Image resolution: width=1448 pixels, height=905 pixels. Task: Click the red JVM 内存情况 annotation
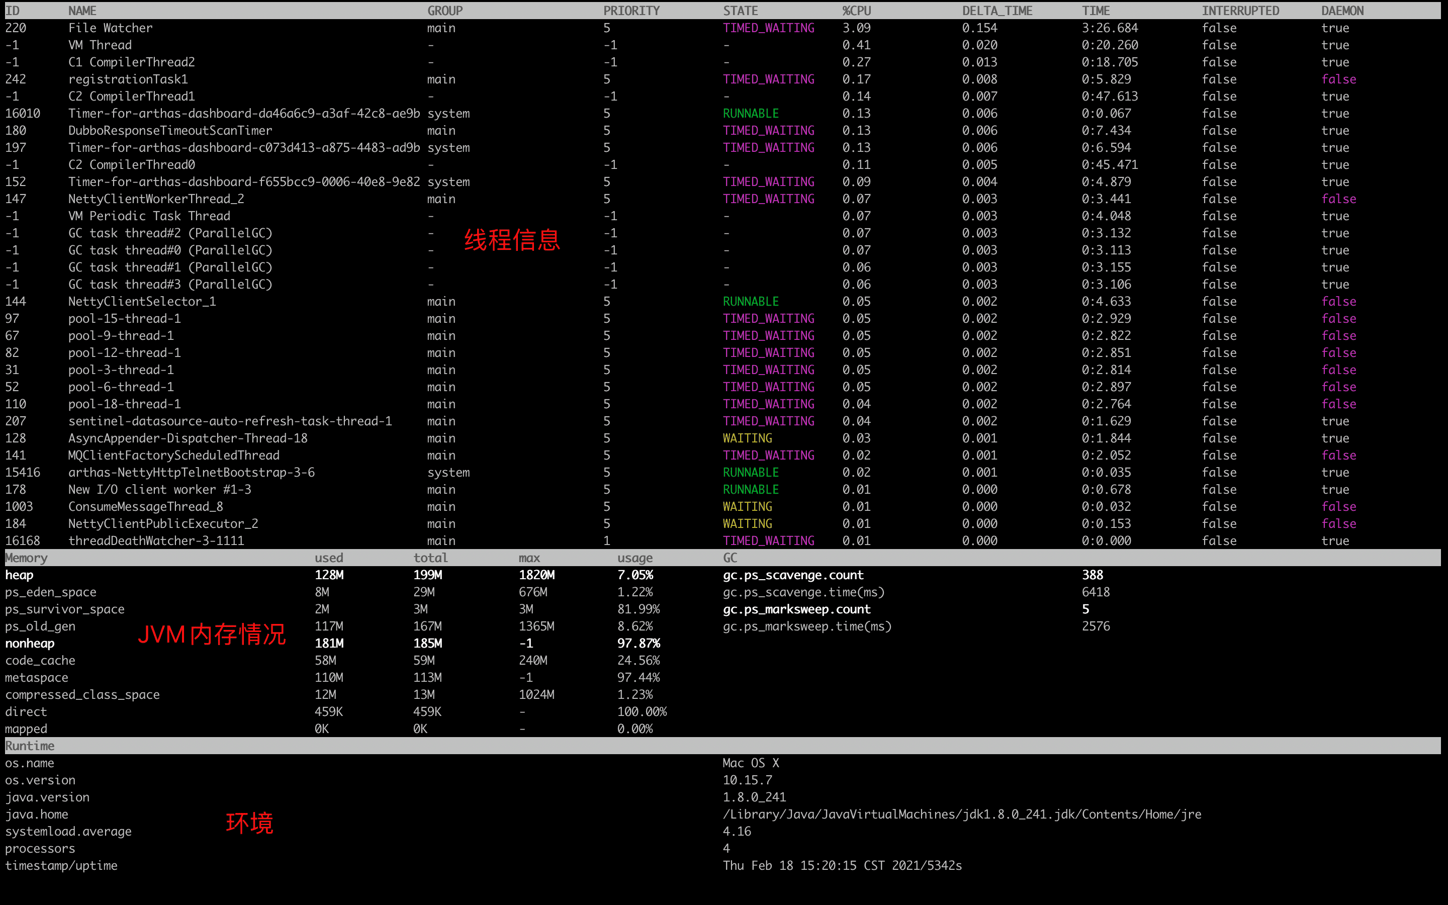click(212, 635)
